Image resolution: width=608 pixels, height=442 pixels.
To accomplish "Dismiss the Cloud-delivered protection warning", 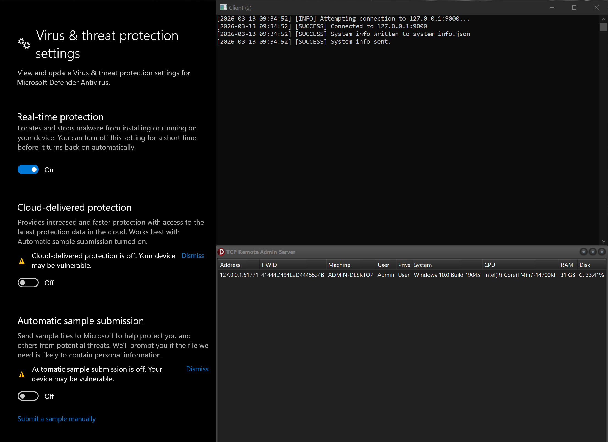I will (x=193, y=255).
